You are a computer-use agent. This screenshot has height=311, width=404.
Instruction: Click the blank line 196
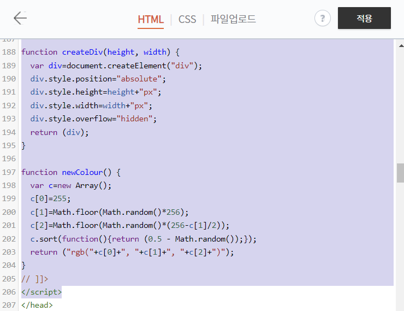207,159
